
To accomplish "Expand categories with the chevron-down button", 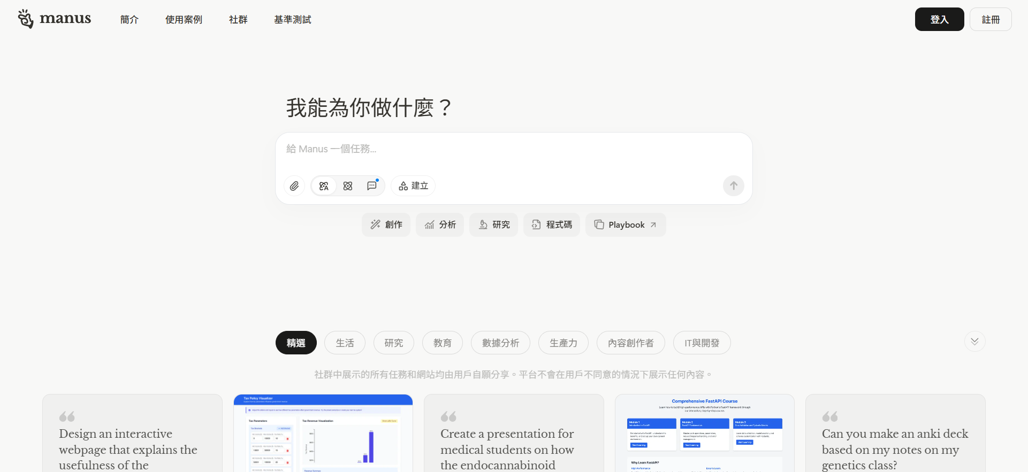I will coord(974,342).
